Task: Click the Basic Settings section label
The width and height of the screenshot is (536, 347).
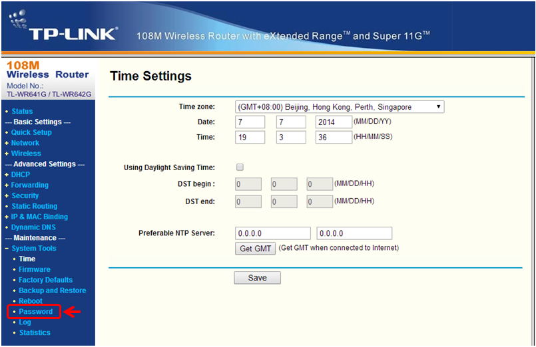Action: click(38, 122)
